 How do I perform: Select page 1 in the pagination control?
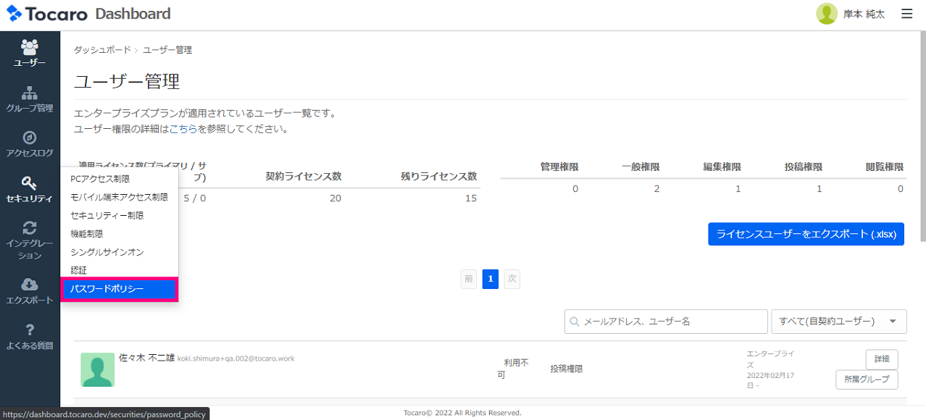[490, 279]
